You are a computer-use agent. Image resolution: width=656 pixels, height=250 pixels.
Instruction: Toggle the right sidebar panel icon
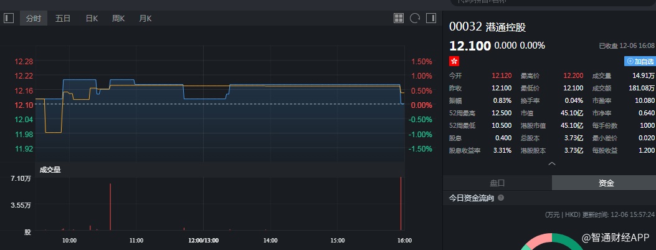(430, 18)
